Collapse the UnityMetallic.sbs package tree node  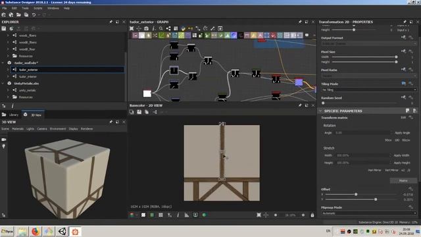[x=3, y=84]
